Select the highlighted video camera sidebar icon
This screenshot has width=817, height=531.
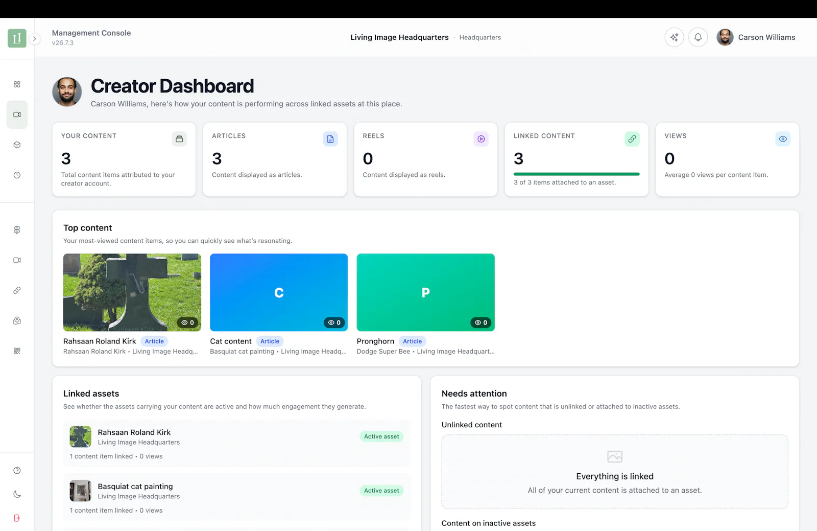17,114
